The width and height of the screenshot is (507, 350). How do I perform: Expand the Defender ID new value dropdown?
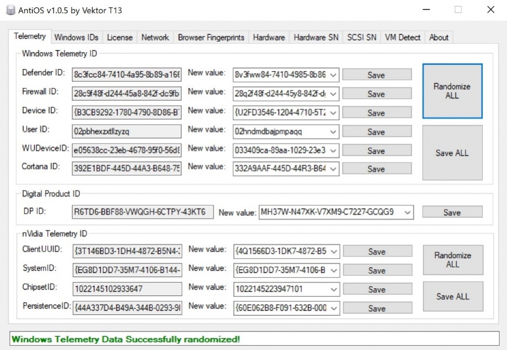click(x=334, y=74)
